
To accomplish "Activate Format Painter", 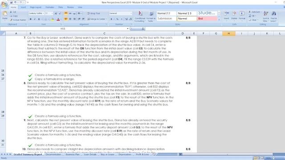I will pyautogui.click(x=18, y=20).
